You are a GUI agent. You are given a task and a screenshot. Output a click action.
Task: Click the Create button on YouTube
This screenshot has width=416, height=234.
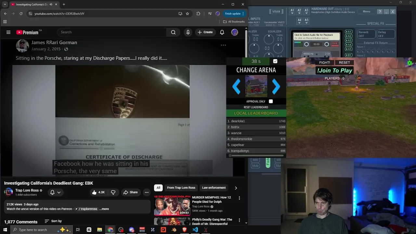(x=205, y=32)
